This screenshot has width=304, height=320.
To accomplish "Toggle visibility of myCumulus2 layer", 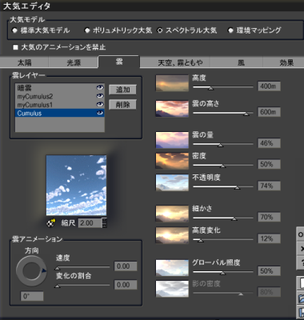I will [100, 96].
